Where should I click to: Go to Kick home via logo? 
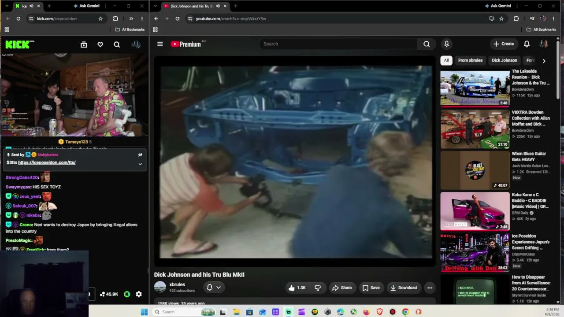20,44
